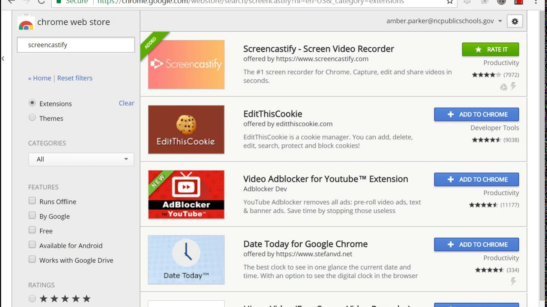Screen dimensions: 547x307
Task: Click the 'chrome web store' heading text
Action: [x=74, y=22]
